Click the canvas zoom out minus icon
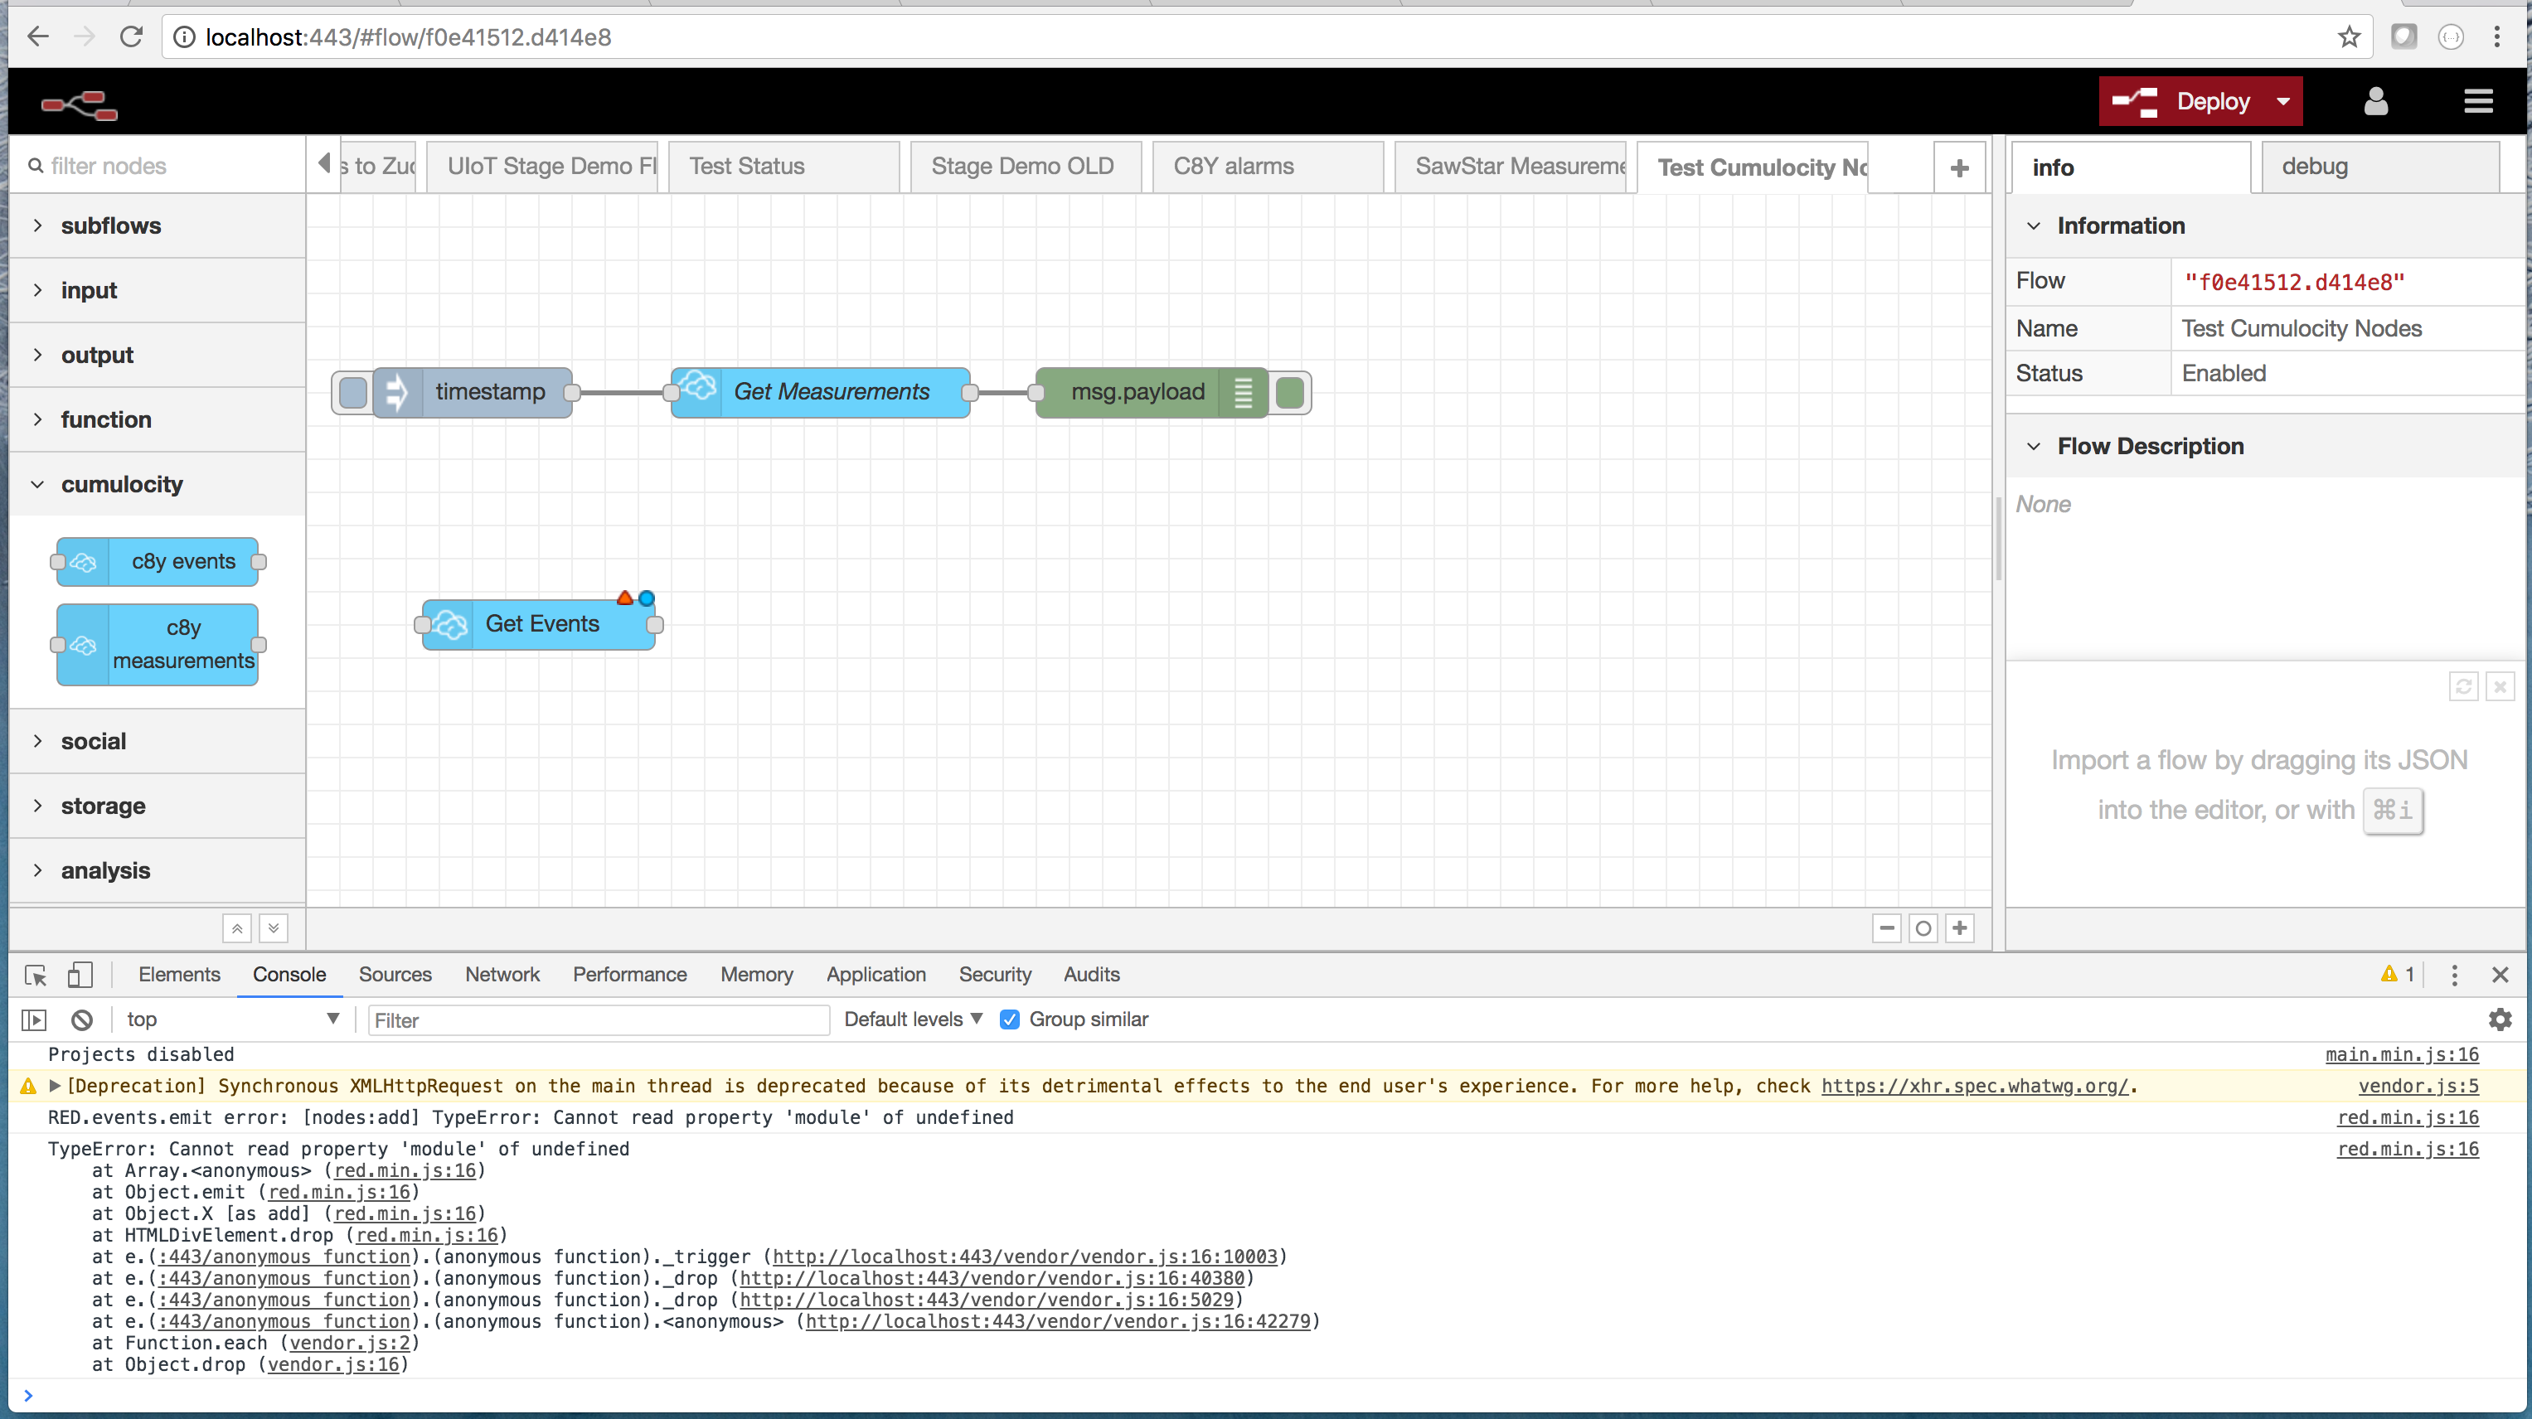This screenshot has width=2532, height=1419. 1886,927
